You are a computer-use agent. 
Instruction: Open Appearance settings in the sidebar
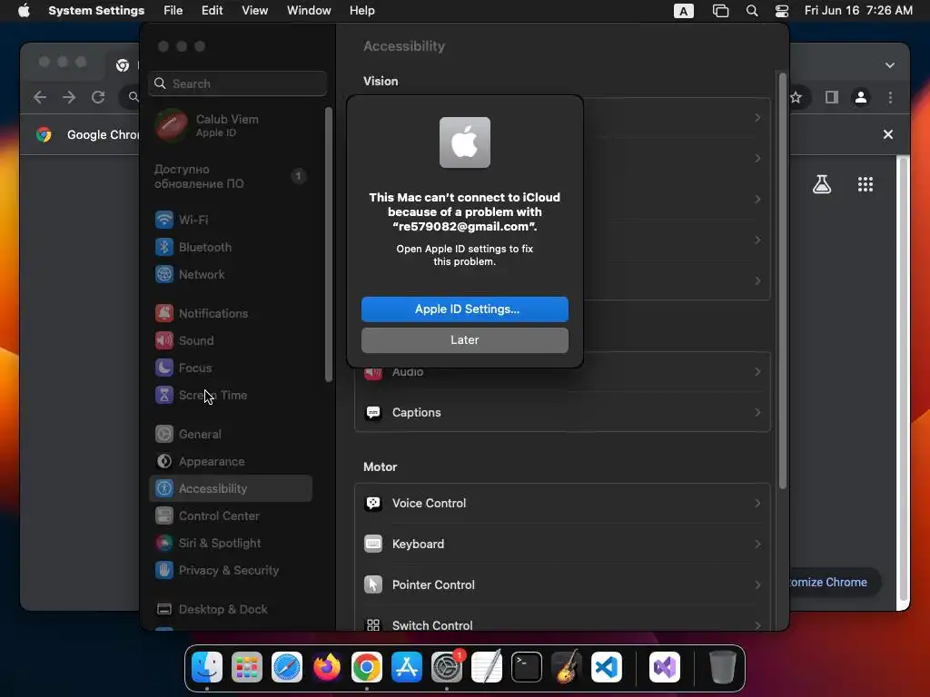[x=230, y=462]
